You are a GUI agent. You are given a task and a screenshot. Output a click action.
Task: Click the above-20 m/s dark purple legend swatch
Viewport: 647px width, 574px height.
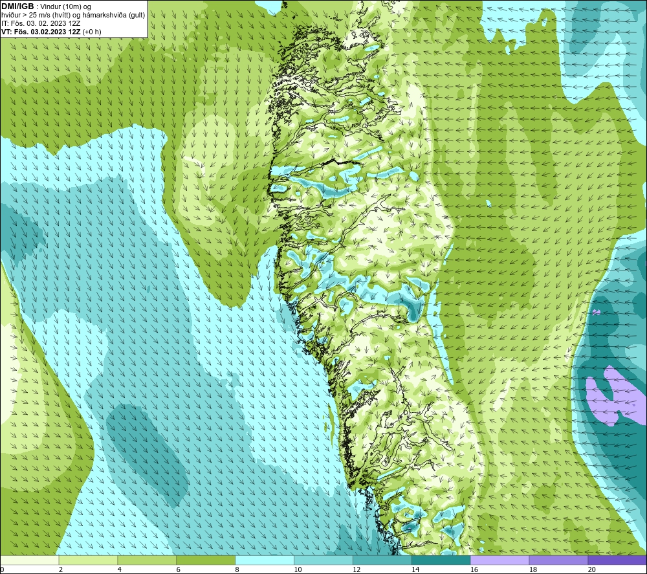tap(617, 560)
